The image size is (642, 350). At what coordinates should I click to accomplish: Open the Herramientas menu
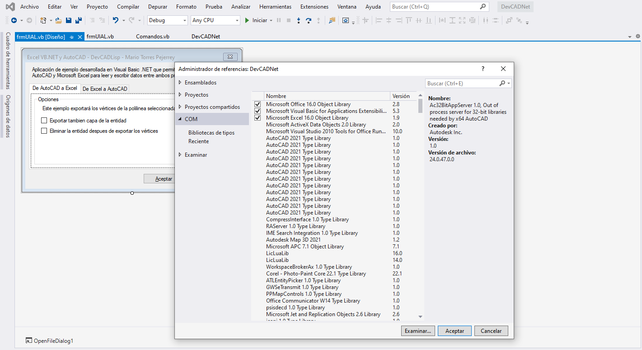click(x=274, y=6)
